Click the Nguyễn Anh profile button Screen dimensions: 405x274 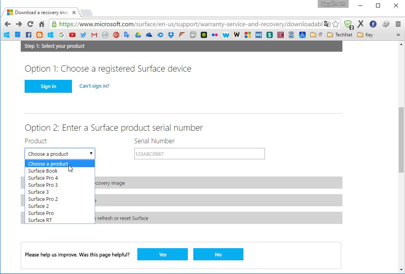(333, 4)
